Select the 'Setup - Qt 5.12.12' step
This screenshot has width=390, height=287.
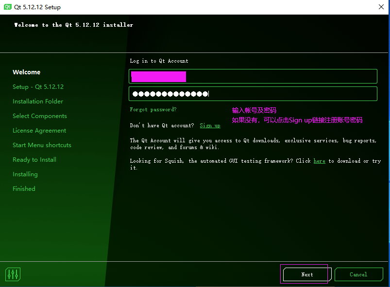38,87
